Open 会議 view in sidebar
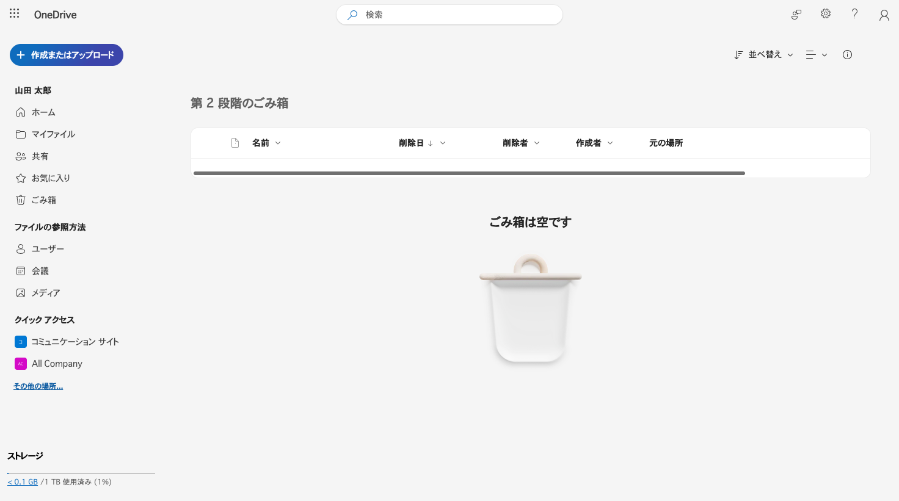 (x=82, y=271)
